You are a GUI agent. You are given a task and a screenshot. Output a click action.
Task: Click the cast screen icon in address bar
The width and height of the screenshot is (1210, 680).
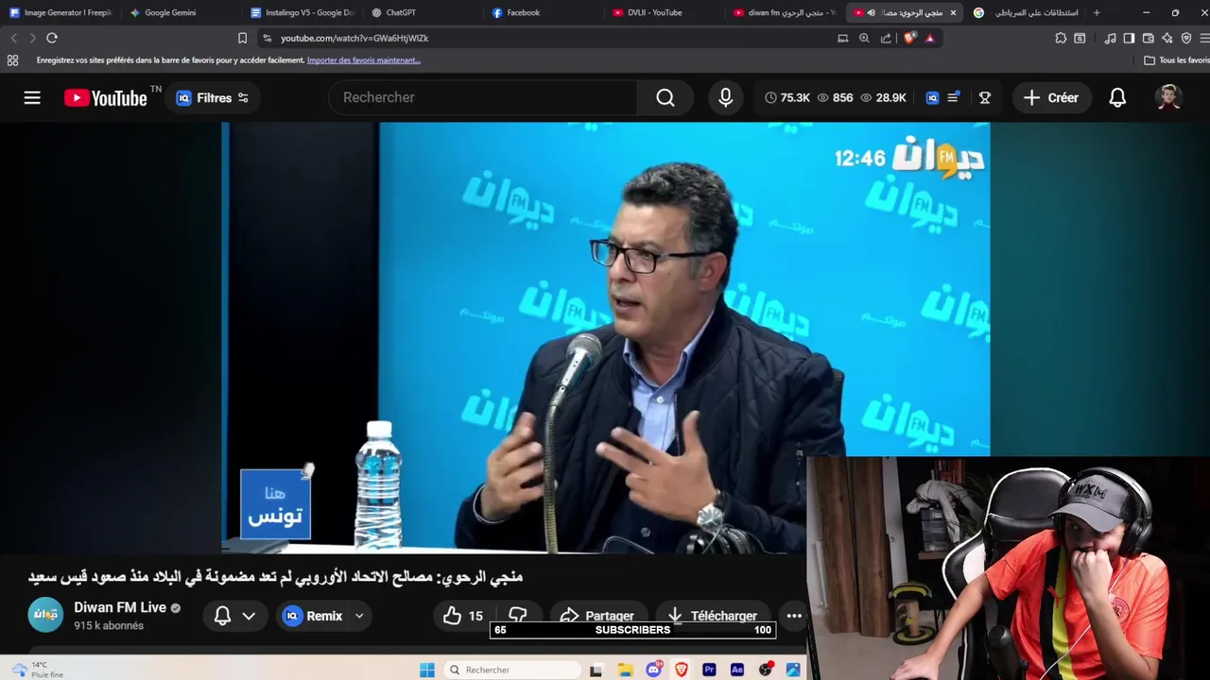pyautogui.click(x=842, y=38)
